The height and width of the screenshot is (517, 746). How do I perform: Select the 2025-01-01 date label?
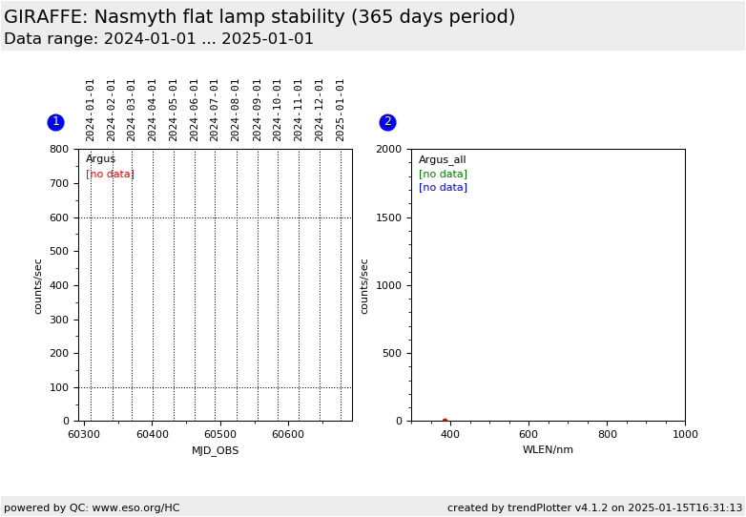(341, 110)
